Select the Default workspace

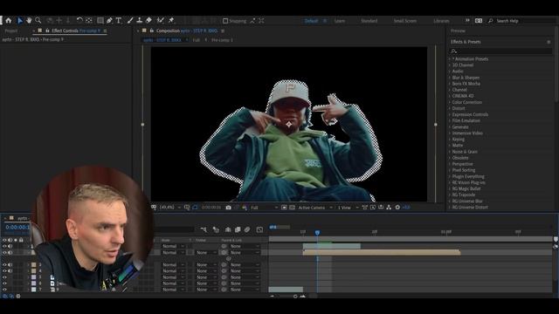(311, 21)
